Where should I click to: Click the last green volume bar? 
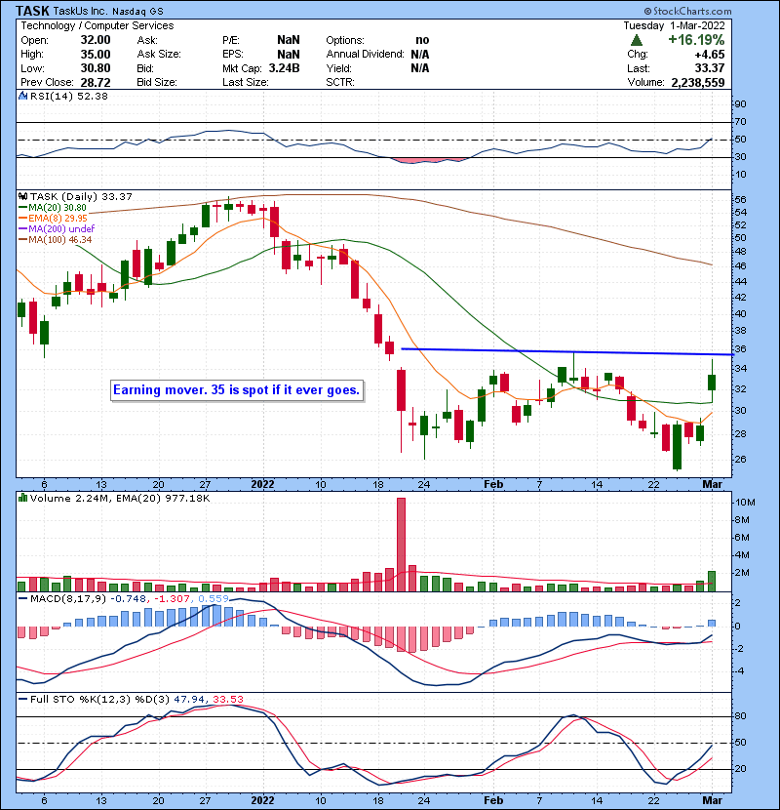[x=712, y=582]
